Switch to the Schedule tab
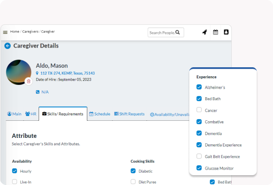 100,114
